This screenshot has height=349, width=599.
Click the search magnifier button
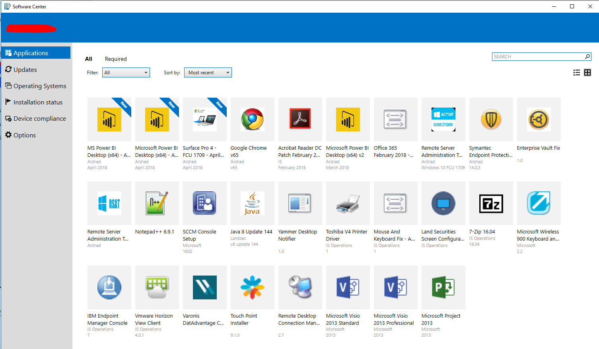click(587, 57)
